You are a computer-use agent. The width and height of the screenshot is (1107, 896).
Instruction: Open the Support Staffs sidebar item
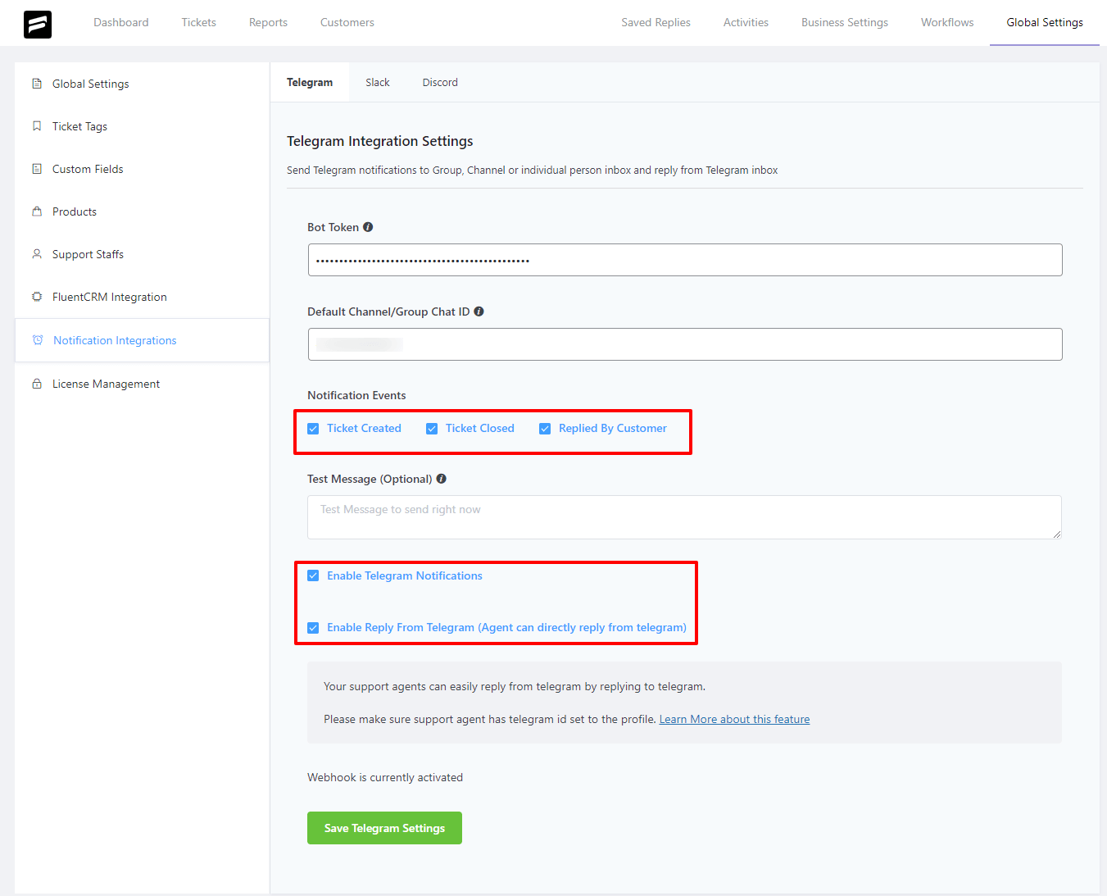pyautogui.click(x=142, y=254)
